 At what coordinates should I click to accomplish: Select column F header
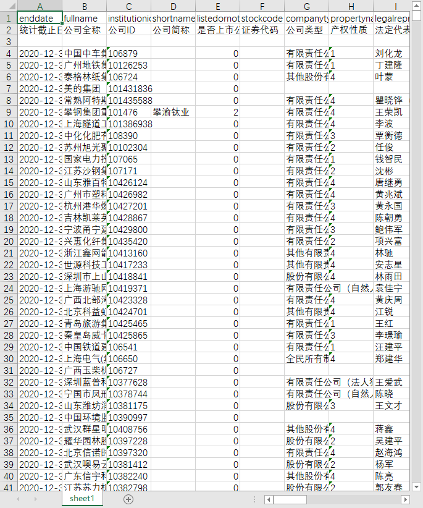(x=262, y=6)
